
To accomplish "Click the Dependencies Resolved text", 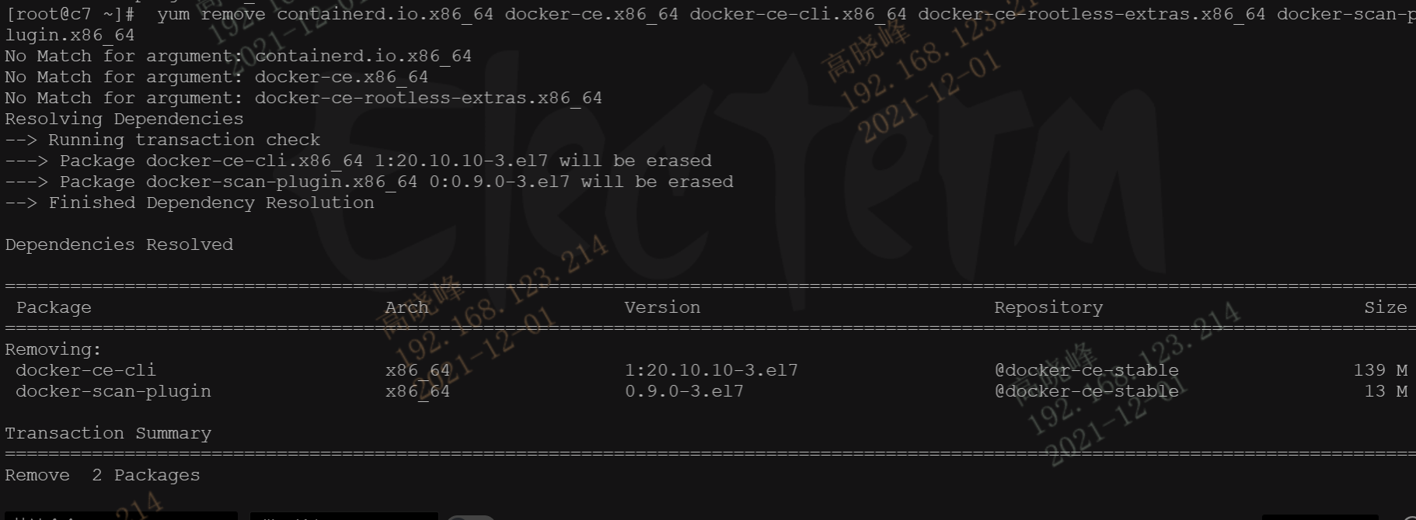I will [119, 244].
